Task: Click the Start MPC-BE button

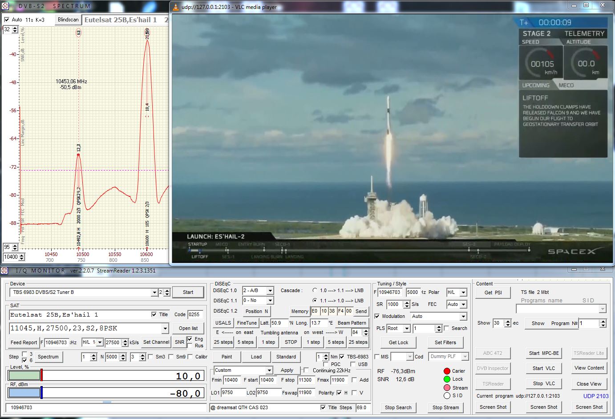Action: coord(544,353)
